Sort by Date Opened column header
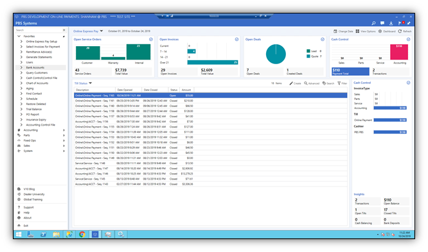Screen dimensions: 428x252 [129, 90]
